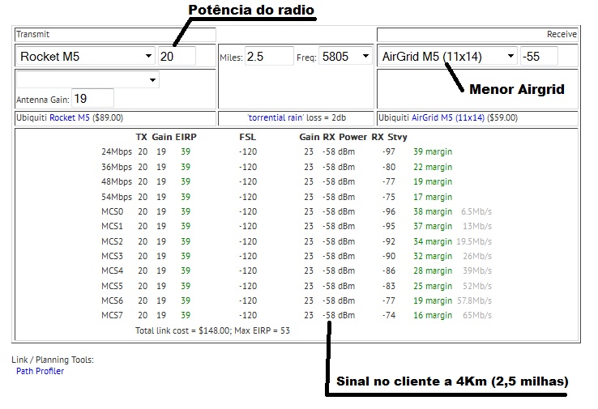Click the 39Mb/s throughput value

pos(477,271)
